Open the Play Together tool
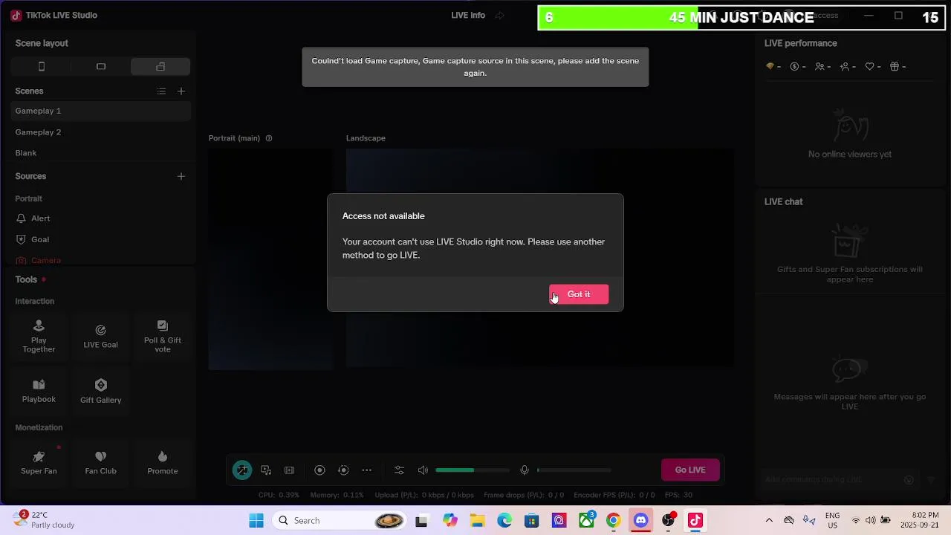 pyautogui.click(x=39, y=337)
